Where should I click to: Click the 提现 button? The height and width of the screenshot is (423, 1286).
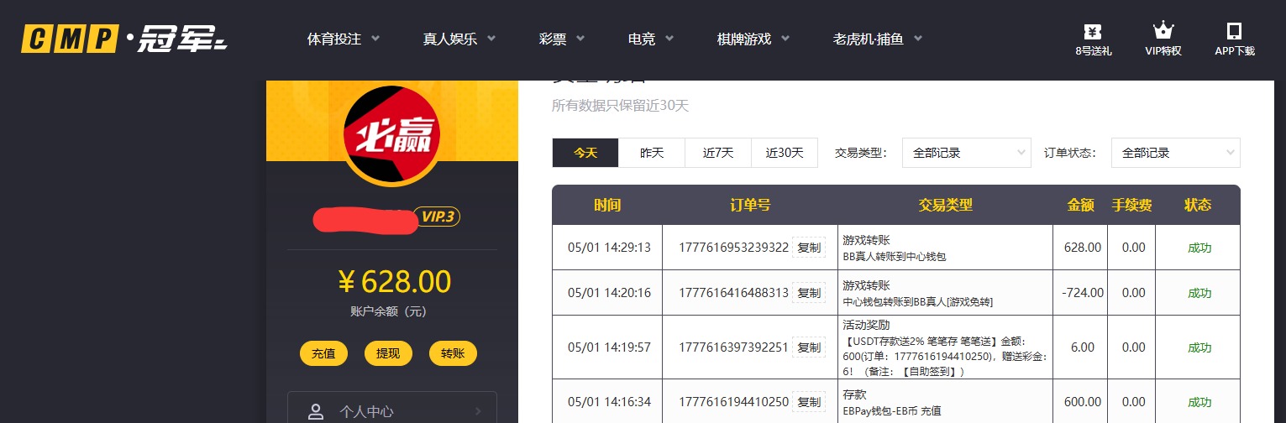point(388,353)
